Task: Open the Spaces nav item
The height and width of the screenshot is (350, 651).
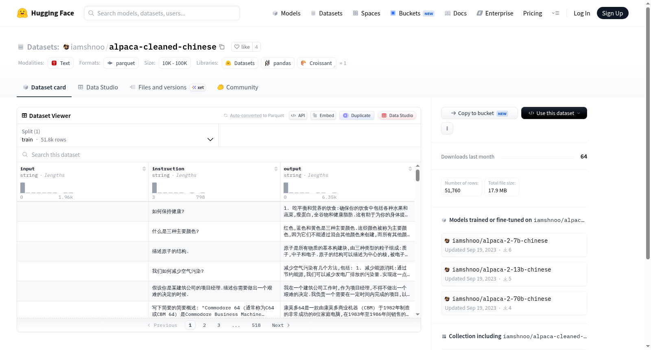Action: pos(366,13)
